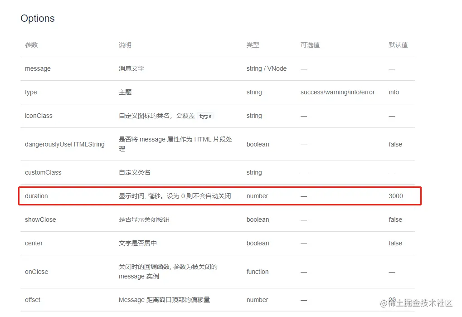Click the 是否显示关闭按钮 description

[144, 219]
